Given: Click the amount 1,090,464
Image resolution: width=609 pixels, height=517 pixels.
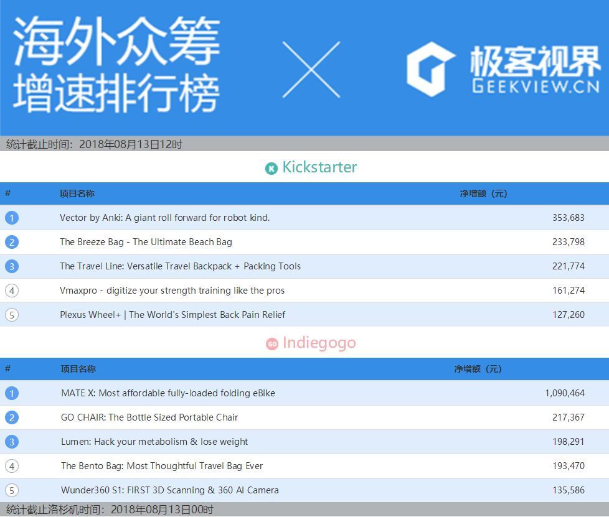Looking at the screenshot, I should tap(565, 393).
